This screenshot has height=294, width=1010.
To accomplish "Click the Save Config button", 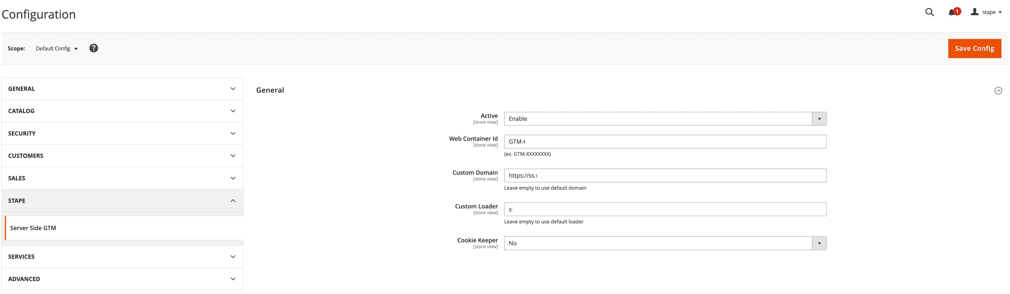I will point(975,48).
